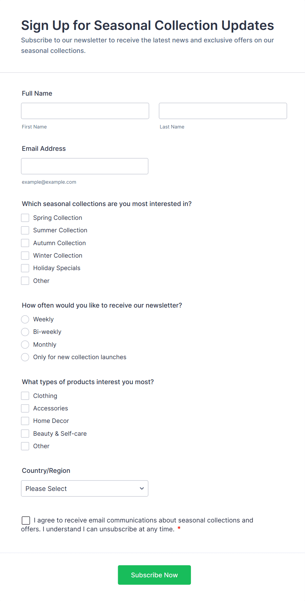Screen dimensions: 305x601
Task: Enable Holiday Specials
Action: pos(25,268)
